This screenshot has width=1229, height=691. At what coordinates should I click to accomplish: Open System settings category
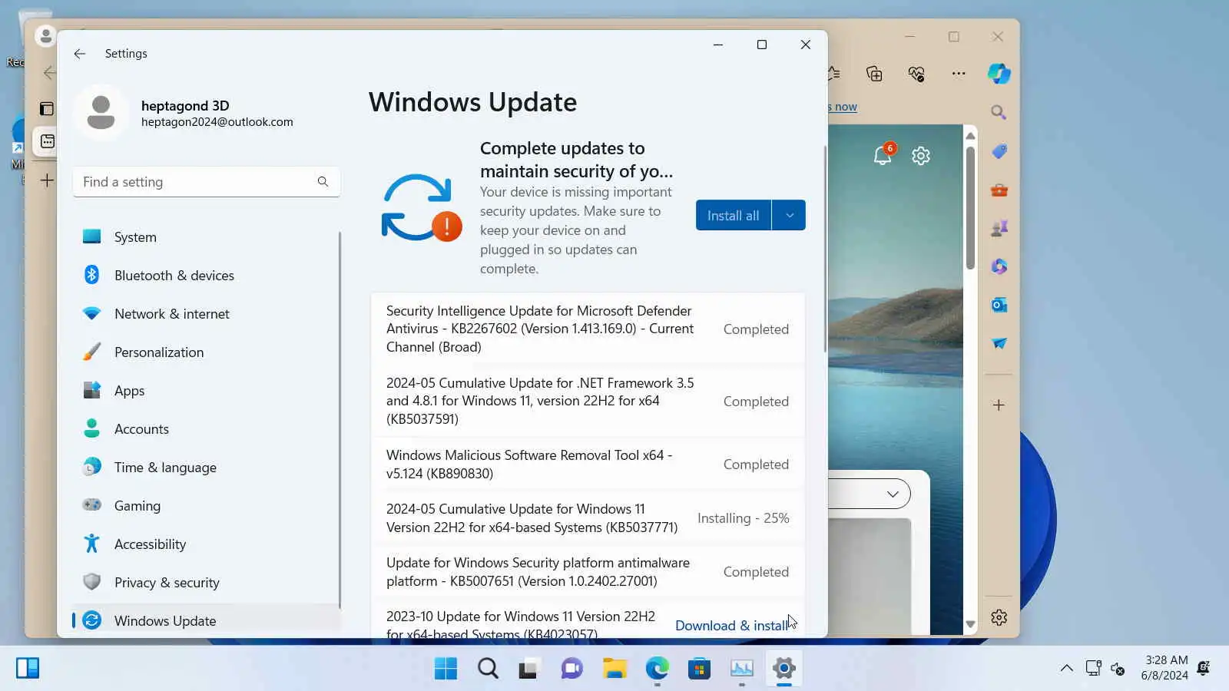pos(206,237)
